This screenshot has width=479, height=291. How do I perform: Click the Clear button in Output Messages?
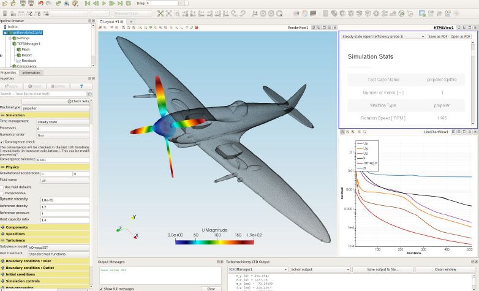[x=211, y=289]
